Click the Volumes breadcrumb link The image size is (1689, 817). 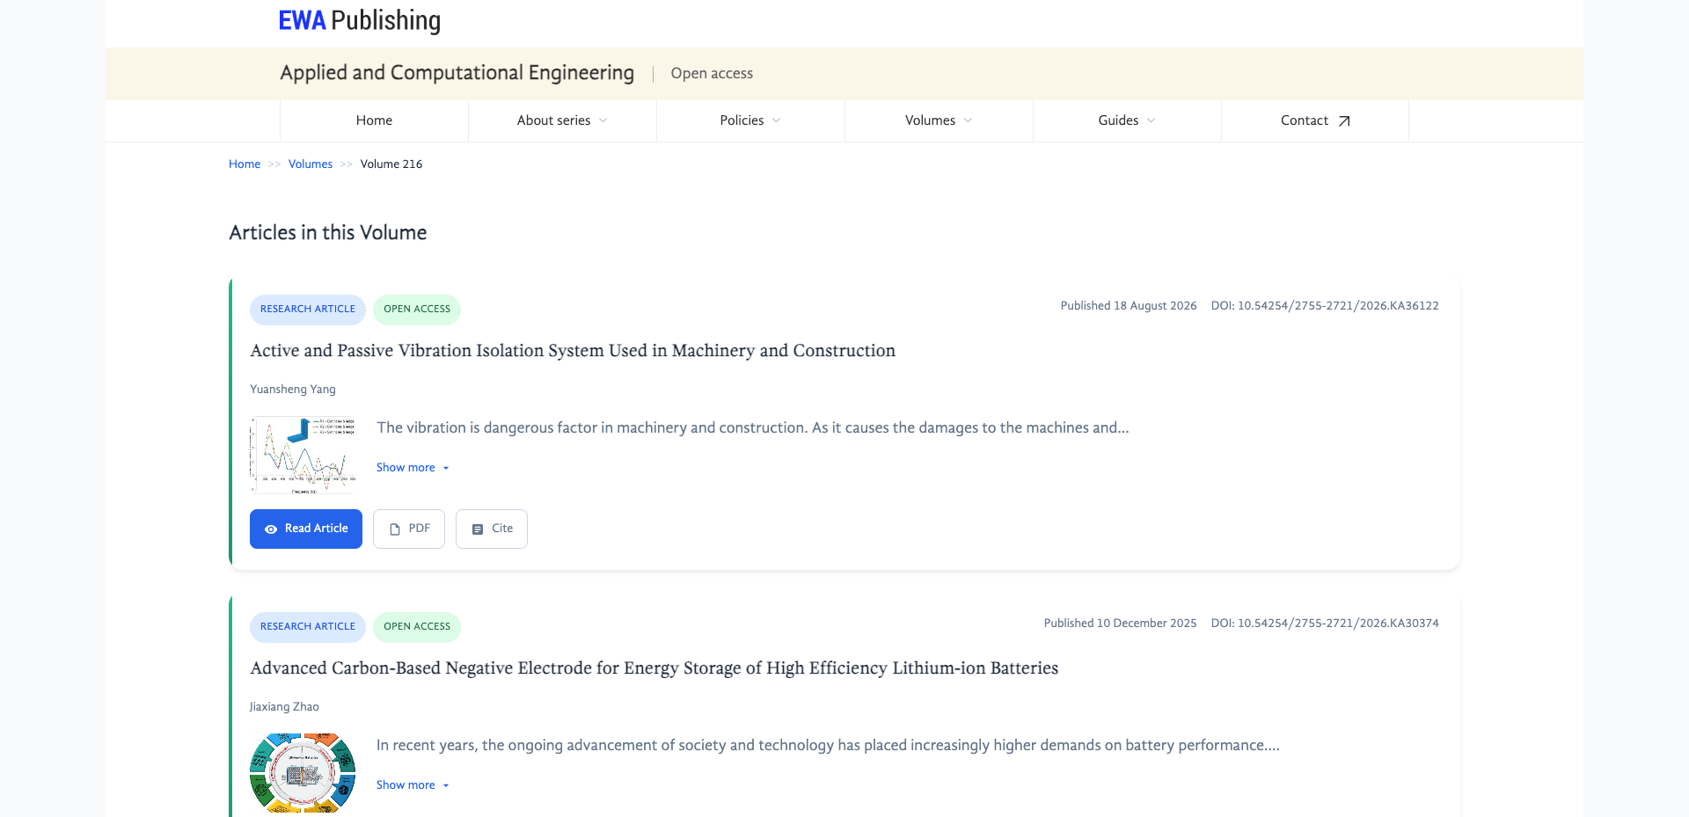(x=311, y=164)
